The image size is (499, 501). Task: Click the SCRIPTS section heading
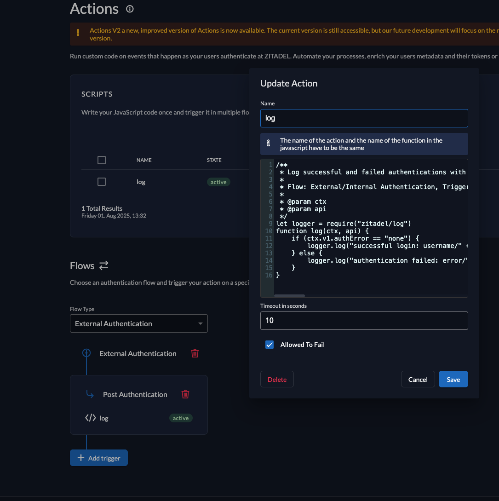[97, 94]
